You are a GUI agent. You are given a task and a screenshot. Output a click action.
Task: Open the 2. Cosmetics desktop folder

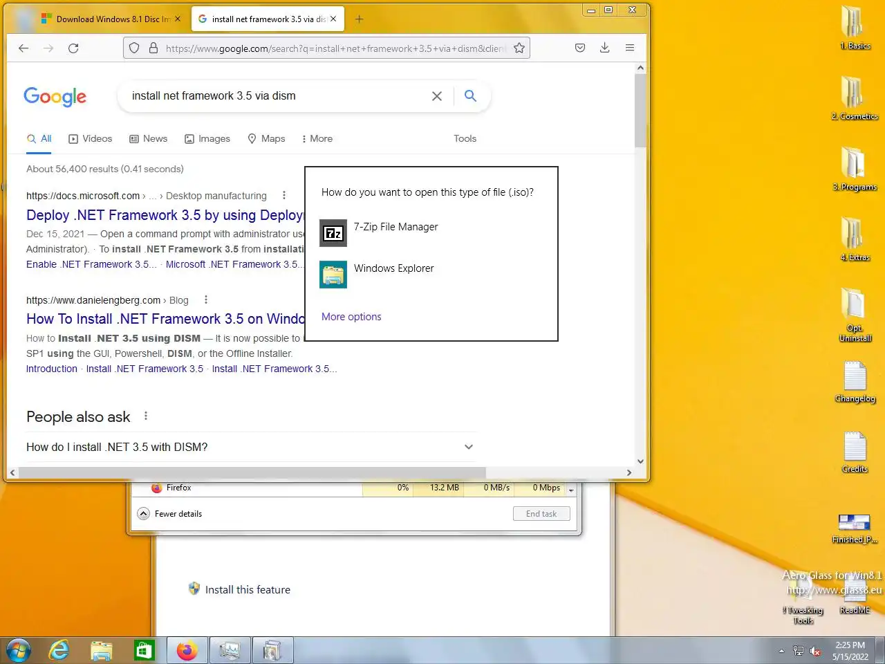855,98
